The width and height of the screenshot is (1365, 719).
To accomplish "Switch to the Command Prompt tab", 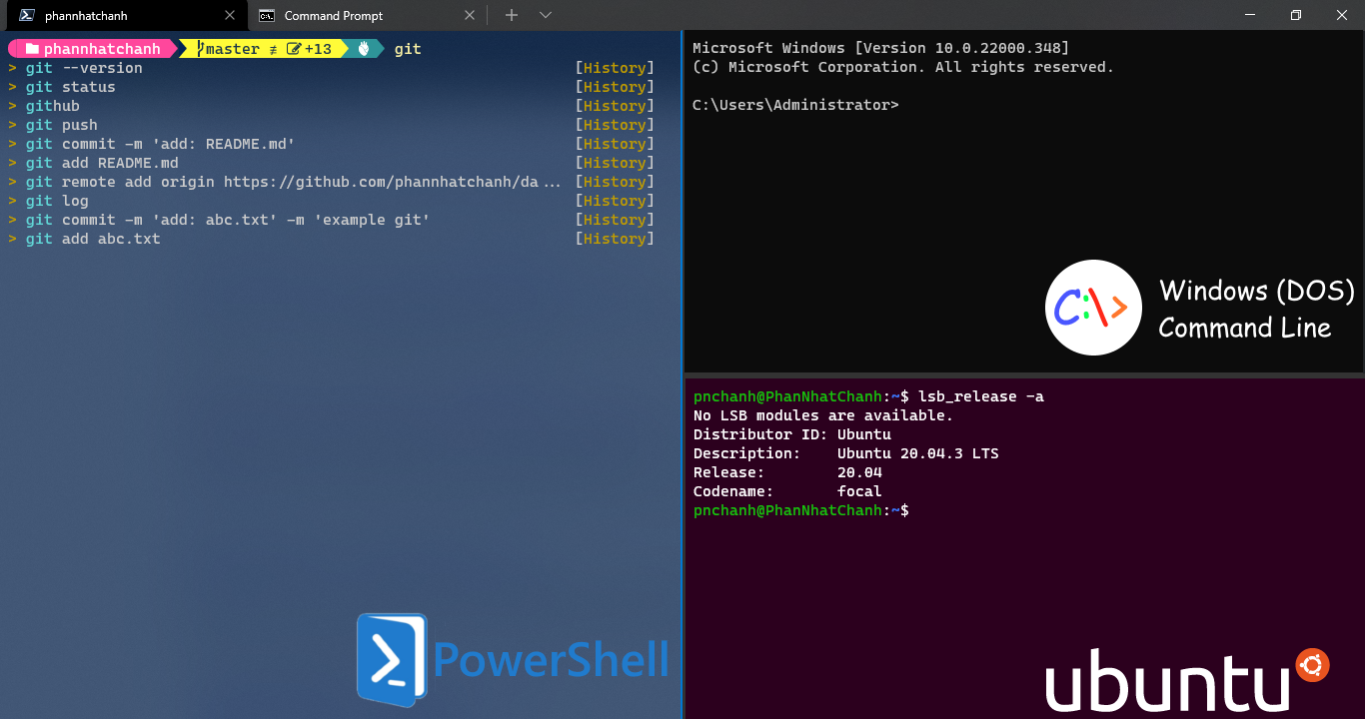I will tap(366, 15).
